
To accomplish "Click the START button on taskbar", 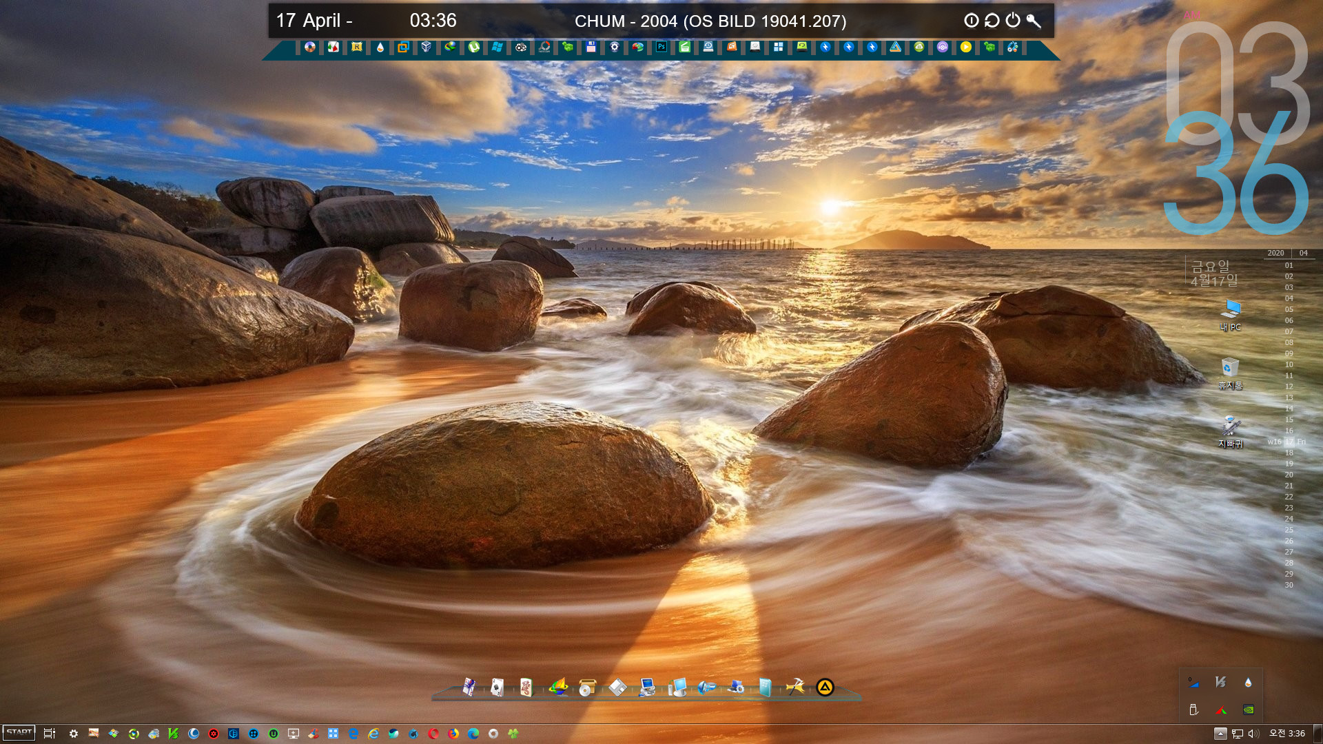I will click(x=19, y=733).
